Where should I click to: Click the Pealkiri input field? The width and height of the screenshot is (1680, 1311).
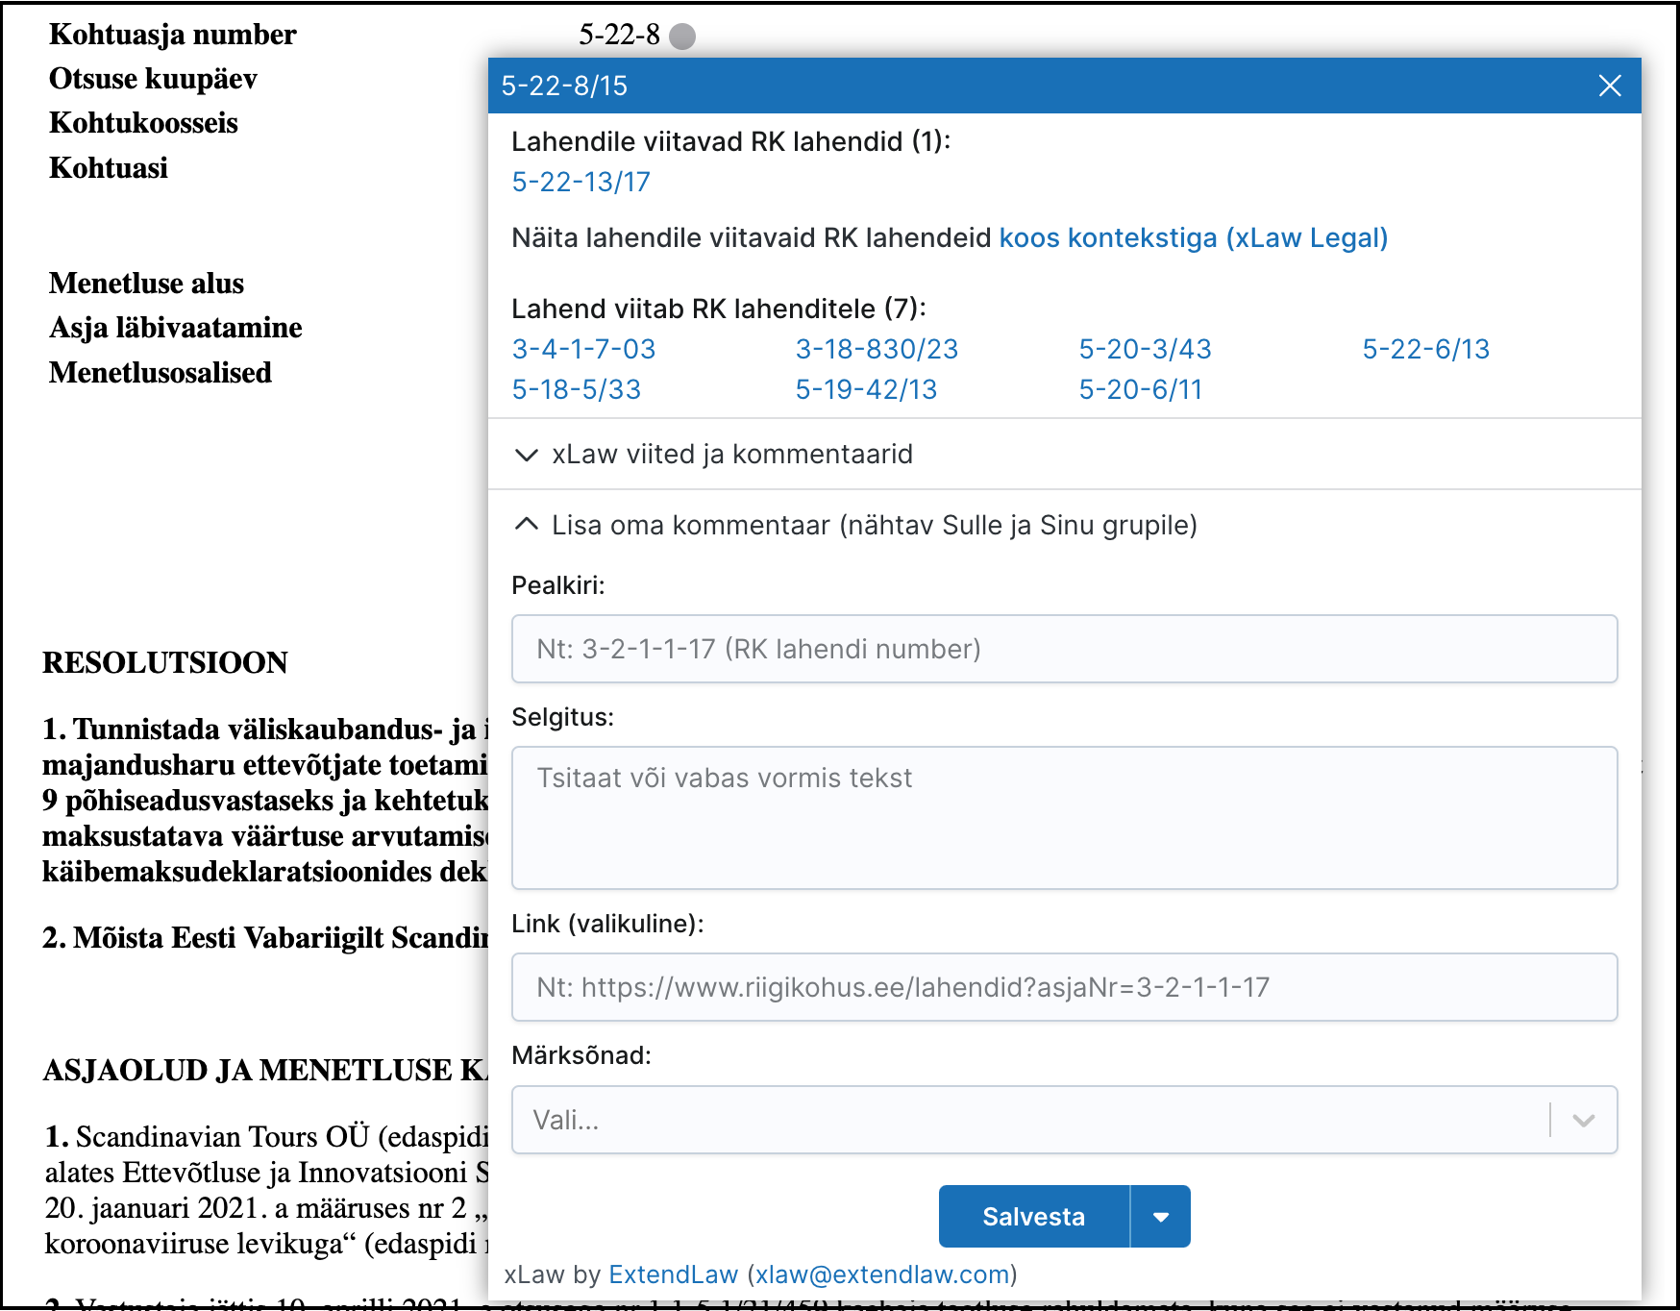(x=1064, y=649)
